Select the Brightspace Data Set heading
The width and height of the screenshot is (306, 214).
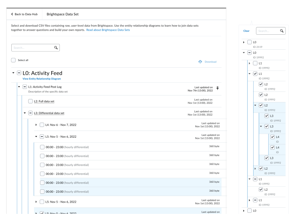coord(63,14)
